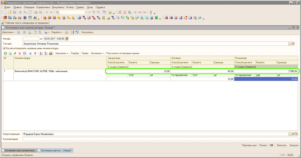
Task: Open the Документы menu
Action: 58,7
